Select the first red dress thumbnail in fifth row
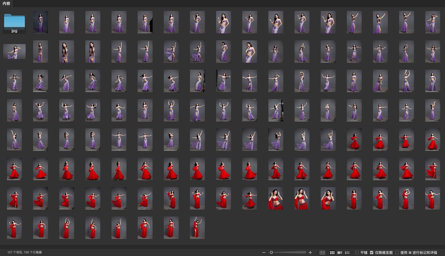The image size is (445, 256). click(x=354, y=140)
